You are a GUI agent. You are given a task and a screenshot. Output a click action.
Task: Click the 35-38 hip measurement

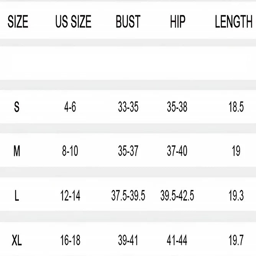tap(177, 107)
